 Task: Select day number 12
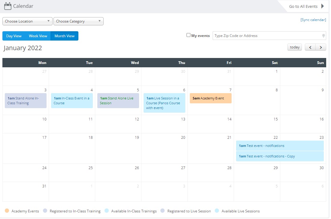(x=137, y=119)
